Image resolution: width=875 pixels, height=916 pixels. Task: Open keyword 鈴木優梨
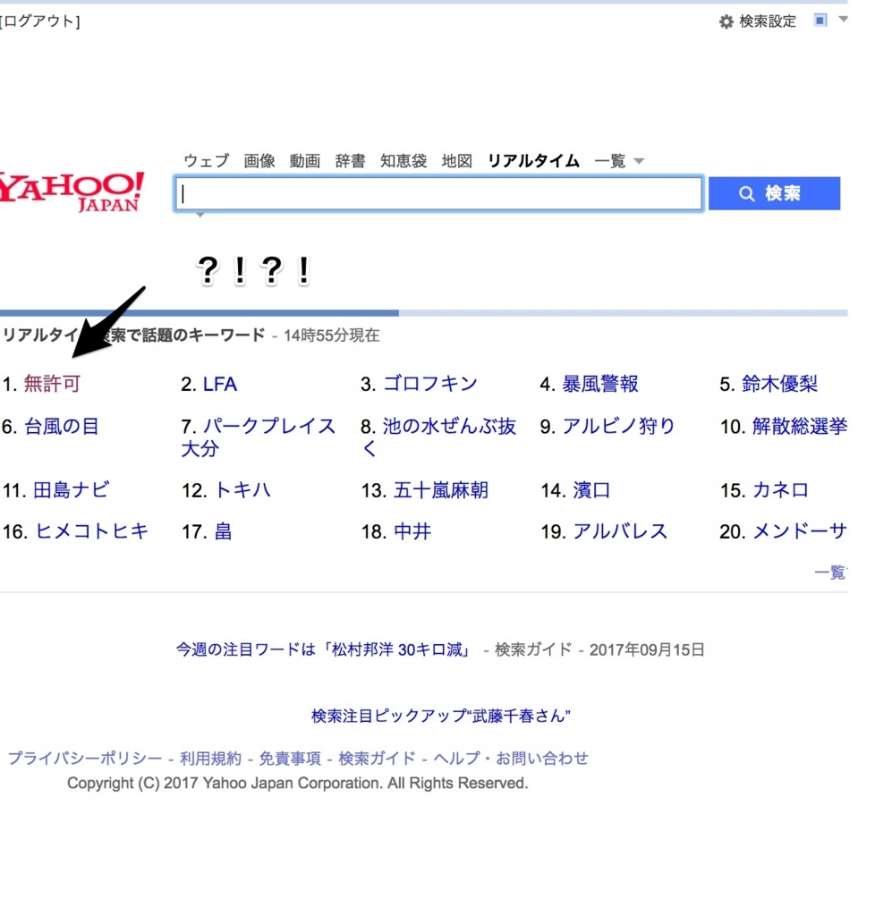point(780,384)
